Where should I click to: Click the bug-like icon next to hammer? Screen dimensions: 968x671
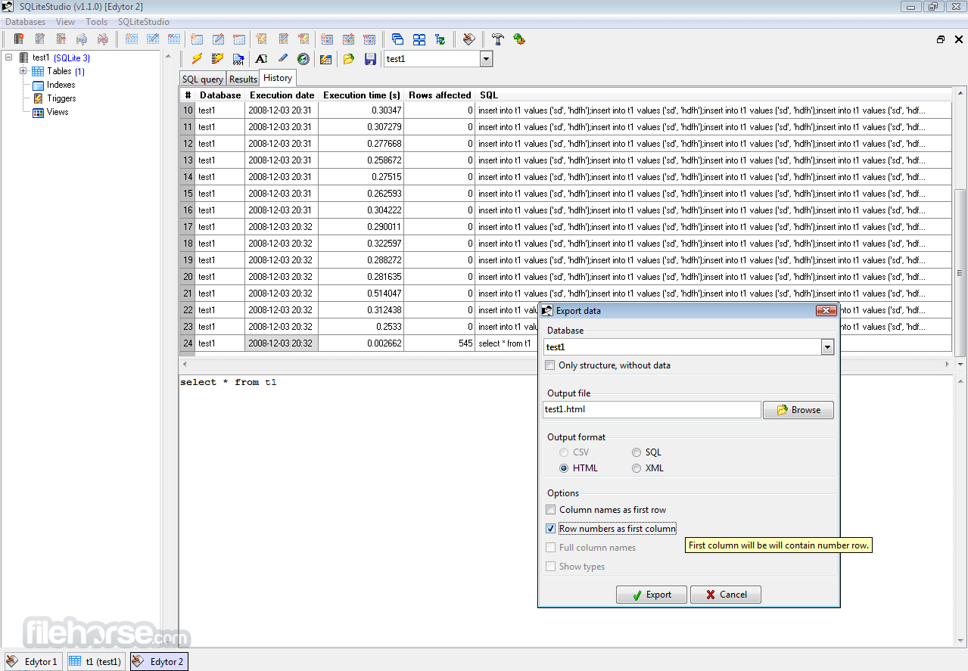[518, 39]
